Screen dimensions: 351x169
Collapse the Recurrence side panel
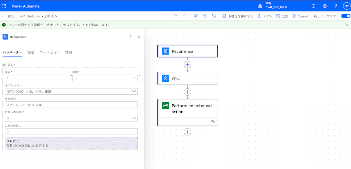click(139, 37)
